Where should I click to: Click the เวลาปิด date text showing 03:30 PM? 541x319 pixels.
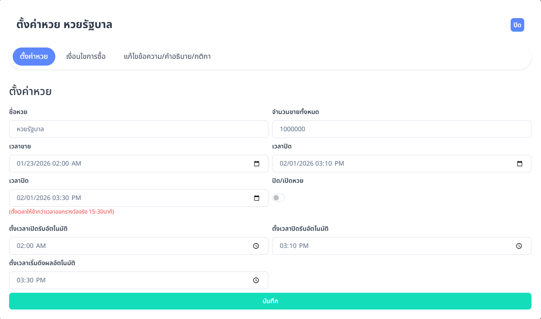pos(49,198)
